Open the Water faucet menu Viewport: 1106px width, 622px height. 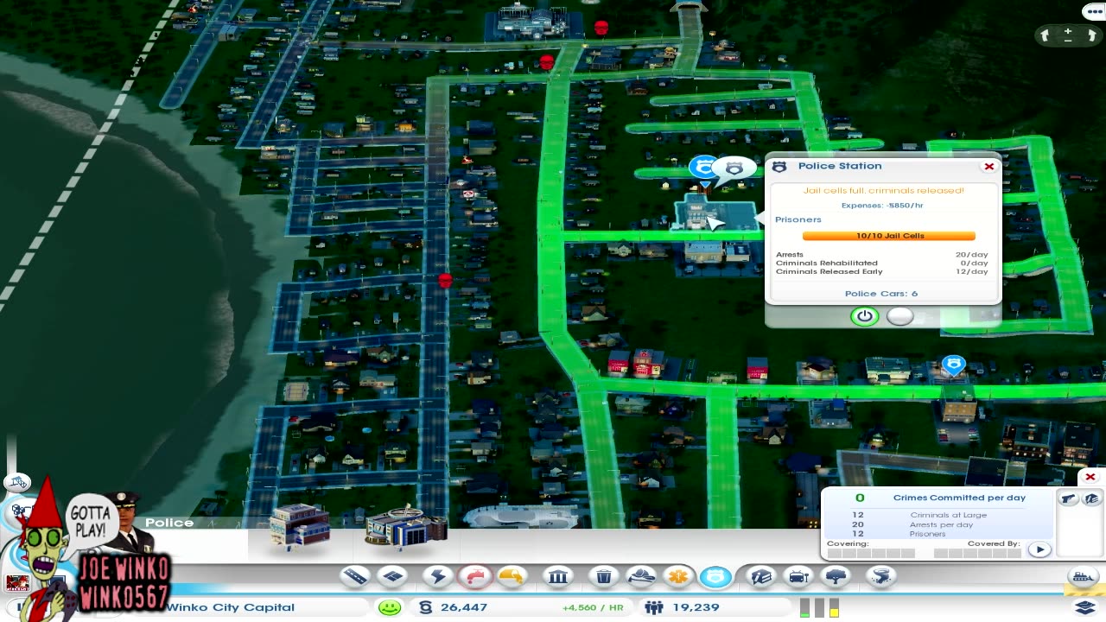(475, 576)
